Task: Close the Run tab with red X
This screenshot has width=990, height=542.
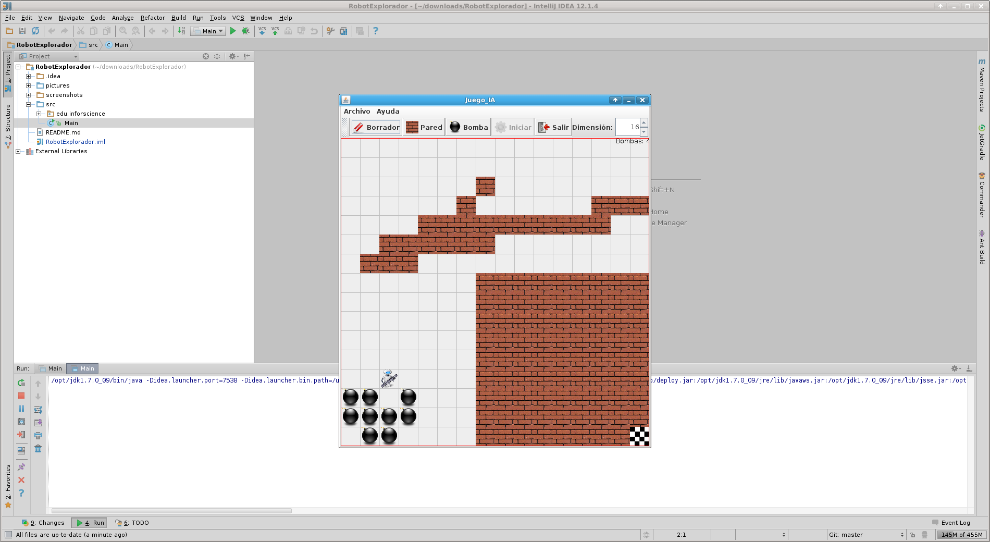Action: point(21,480)
